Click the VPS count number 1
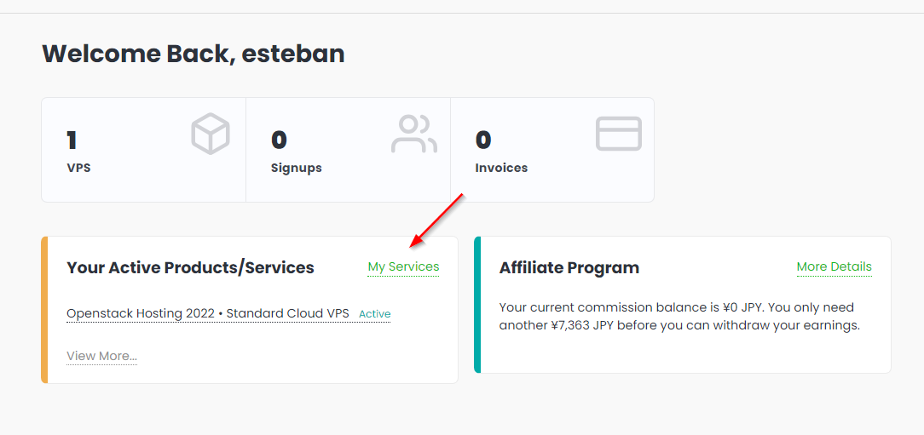The height and width of the screenshot is (435, 924). click(x=72, y=140)
